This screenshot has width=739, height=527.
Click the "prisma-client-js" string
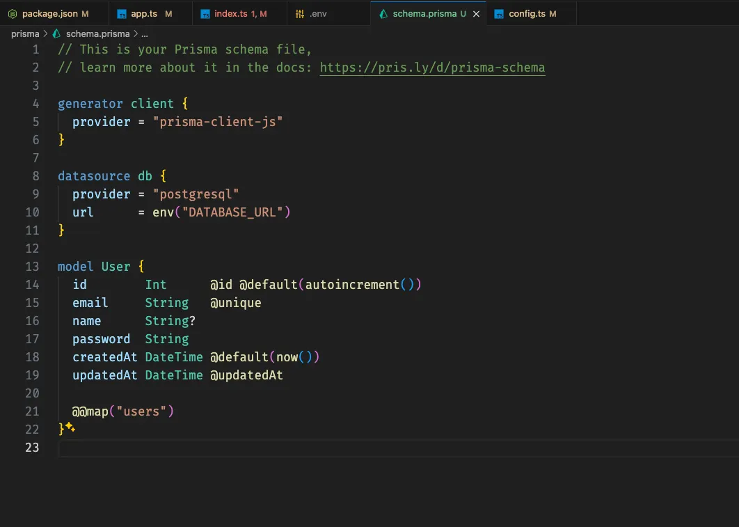pos(217,122)
